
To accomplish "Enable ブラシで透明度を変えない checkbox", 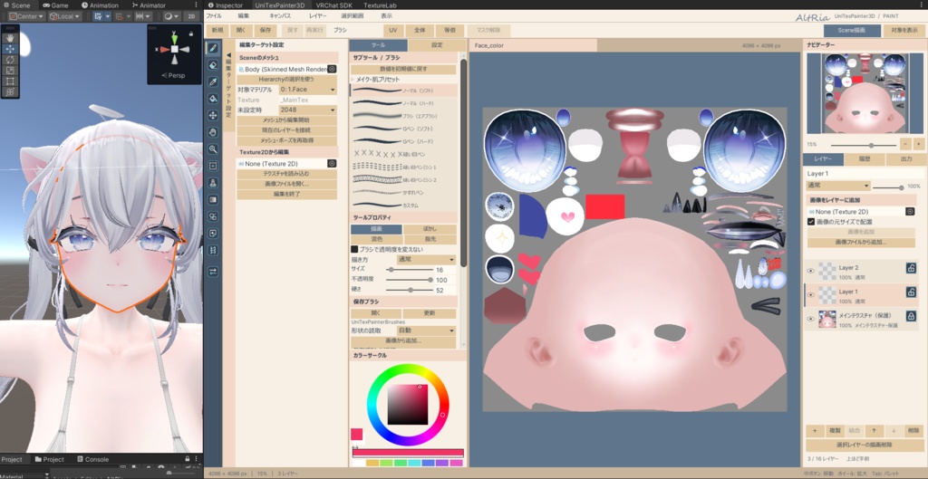I will (x=354, y=250).
